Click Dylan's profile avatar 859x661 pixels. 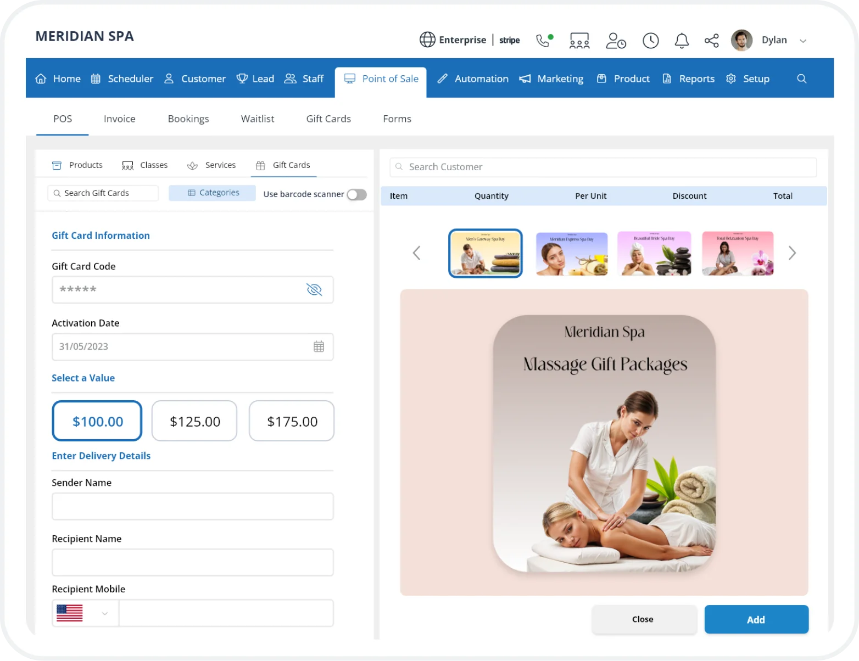click(x=741, y=40)
